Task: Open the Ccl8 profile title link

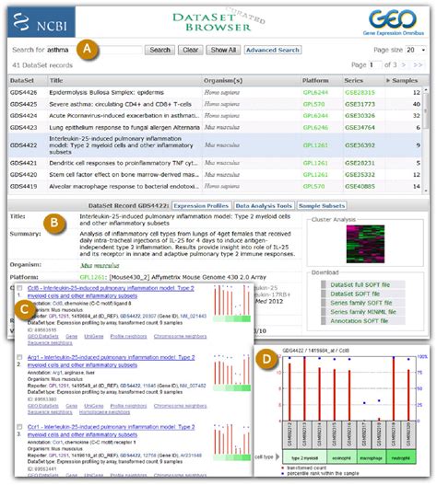Action: (111, 292)
